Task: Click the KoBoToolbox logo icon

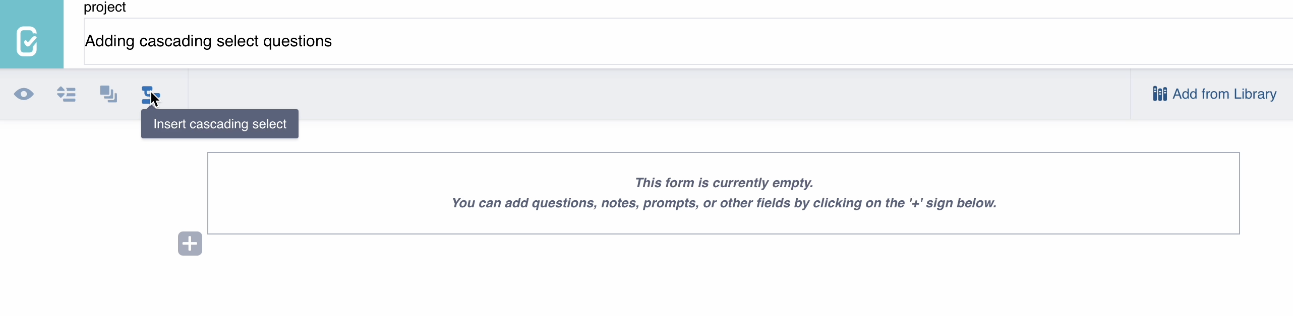Action: pyautogui.click(x=27, y=41)
